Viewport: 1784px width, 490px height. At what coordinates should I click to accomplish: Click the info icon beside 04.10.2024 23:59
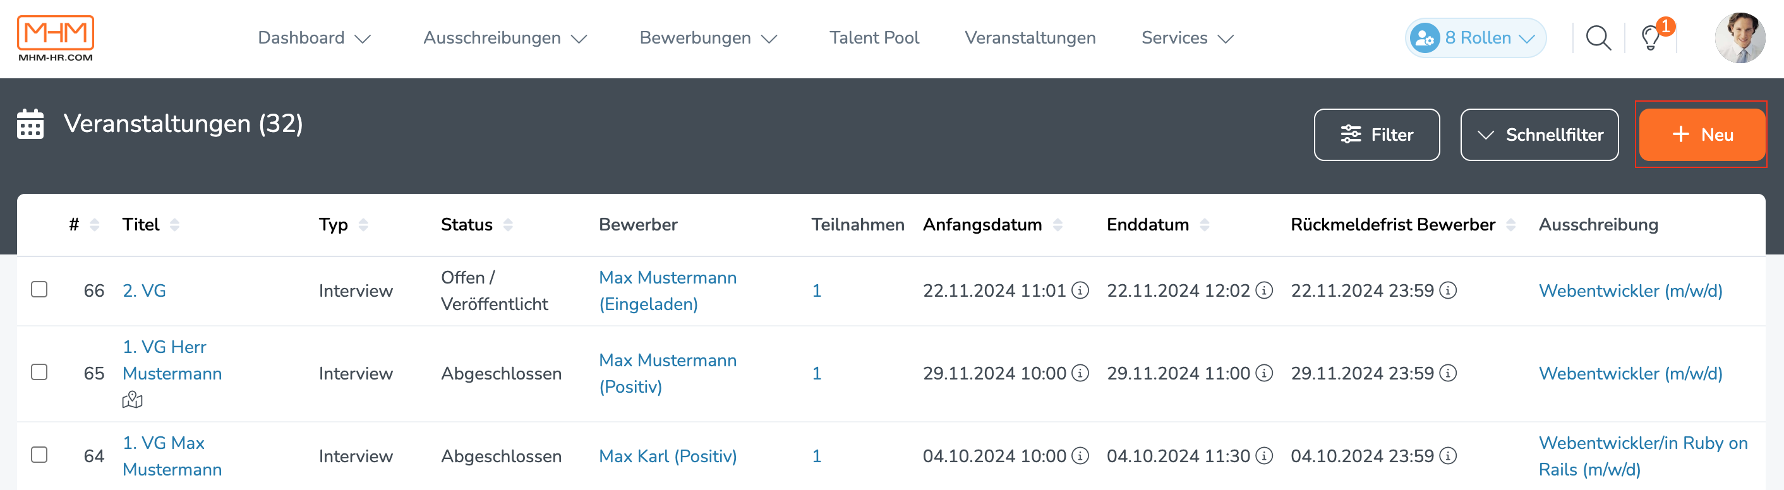click(x=1448, y=456)
